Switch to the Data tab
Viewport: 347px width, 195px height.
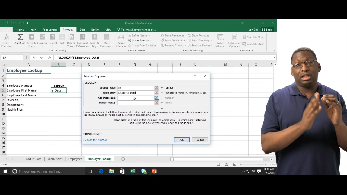coord(82,30)
